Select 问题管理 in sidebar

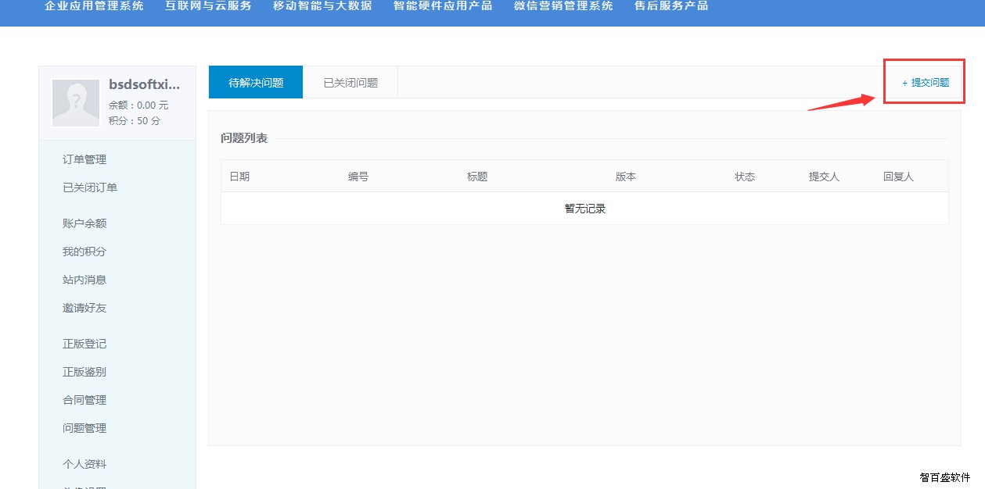click(x=84, y=428)
